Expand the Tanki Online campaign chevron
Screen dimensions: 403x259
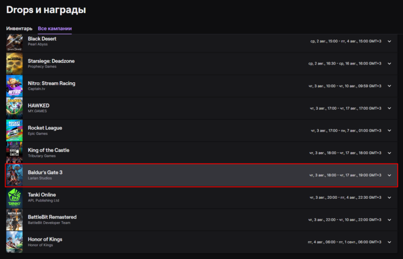(390, 198)
